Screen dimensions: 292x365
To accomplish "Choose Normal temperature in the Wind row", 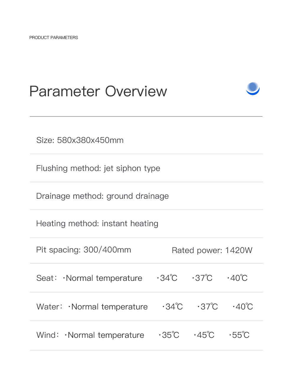I will pyautogui.click(x=106, y=335).
